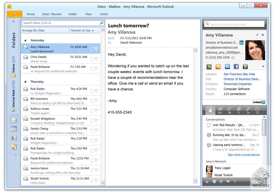Open Xobni settings with the gear icon
Viewport: 275px width, 193px height.
pyautogui.click(x=215, y=182)
